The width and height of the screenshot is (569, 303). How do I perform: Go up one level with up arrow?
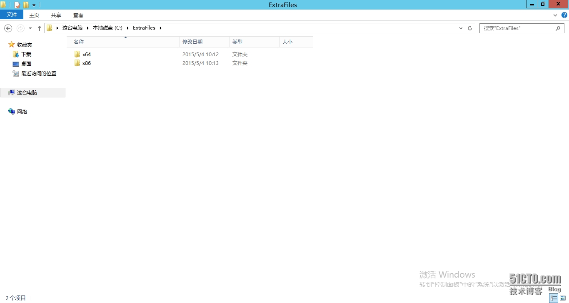[40, 28]
